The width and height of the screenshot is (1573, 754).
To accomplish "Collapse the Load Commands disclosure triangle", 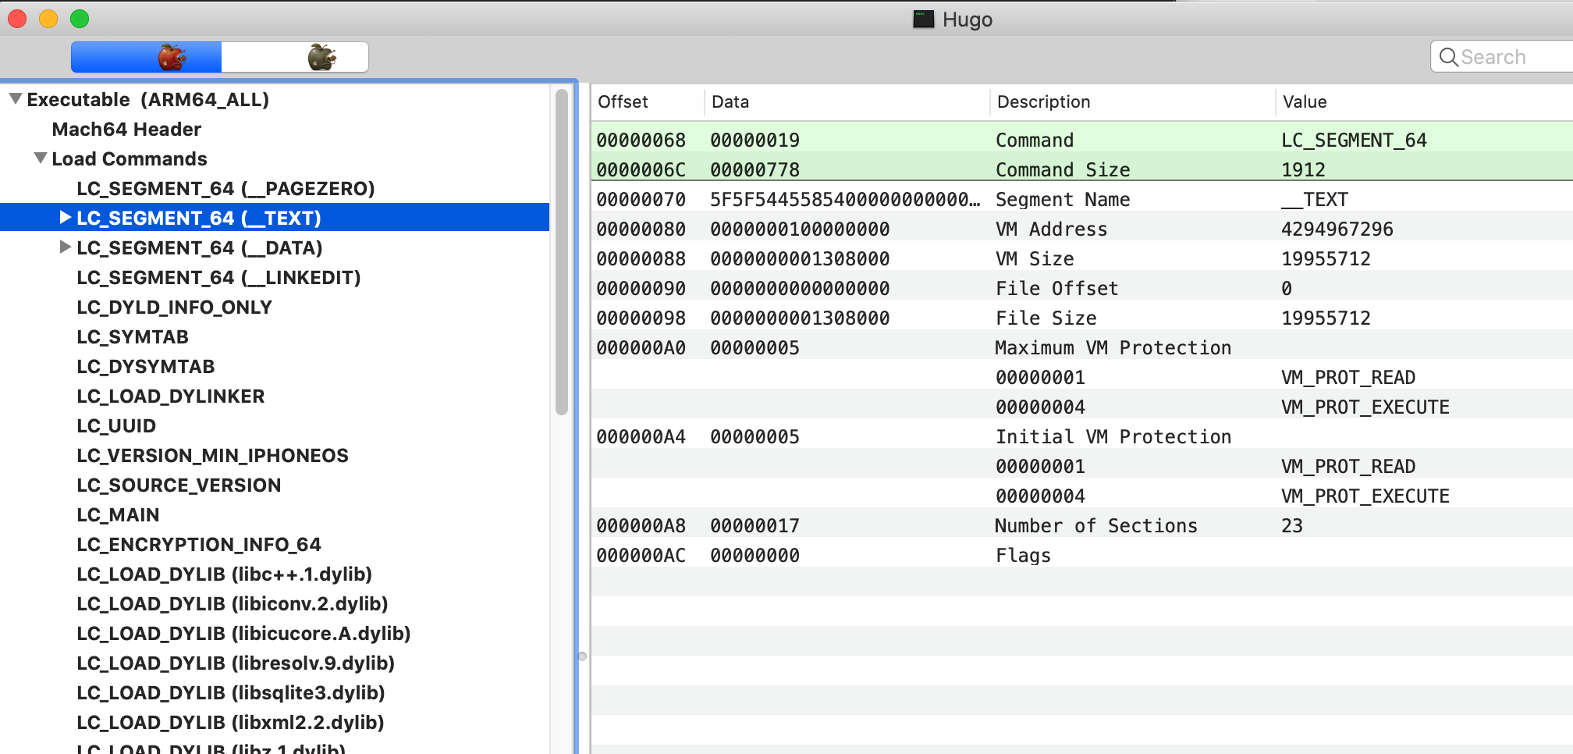I will click(41, 158).
